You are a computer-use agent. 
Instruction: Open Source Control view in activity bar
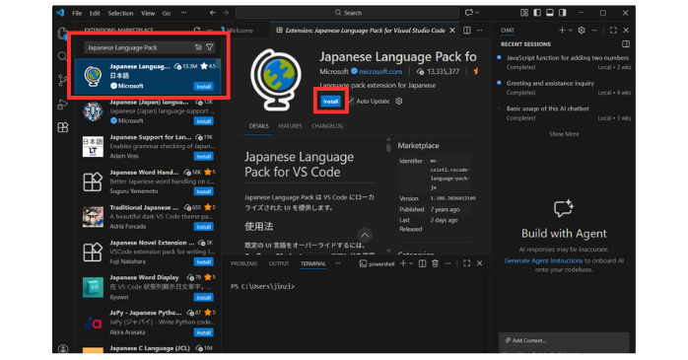[62, 80]
